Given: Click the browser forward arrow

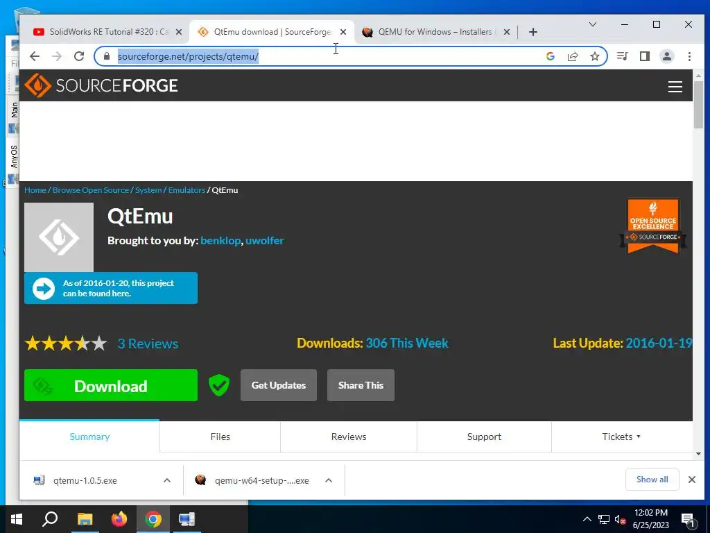Looking at the screenshot, I should (x=57, y=56).
